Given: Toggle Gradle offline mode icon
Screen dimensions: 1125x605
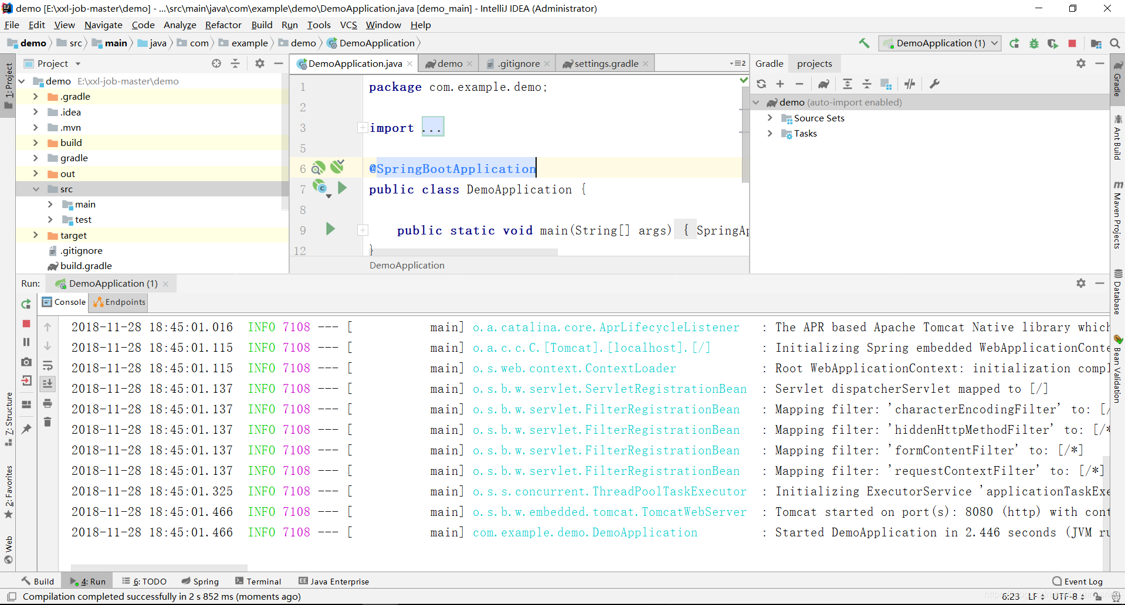Looking at the screenshot, I should pyautogui.click(x=910, y=84).
